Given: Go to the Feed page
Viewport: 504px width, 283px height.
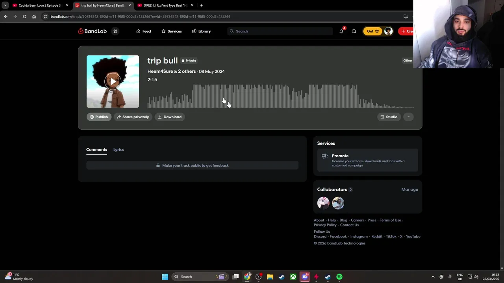Looking at the screenshot, I should (x=143, y=31).
